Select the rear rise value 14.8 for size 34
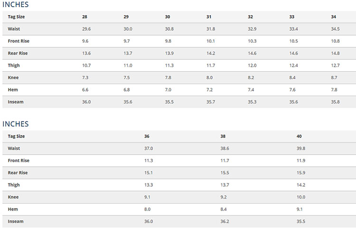Viewport: 356px width, 228px height. [x=336, y=54]
